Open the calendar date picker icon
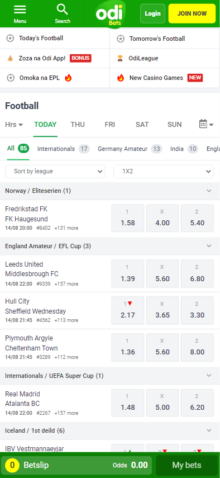Image resolution: width=220 pixels, height=478 pixels. pyautogui.click(x=203, y=124)
